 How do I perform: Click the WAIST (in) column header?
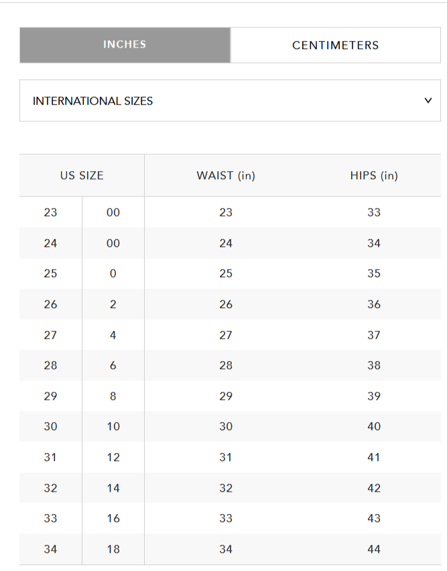click(x=226, y=176)
